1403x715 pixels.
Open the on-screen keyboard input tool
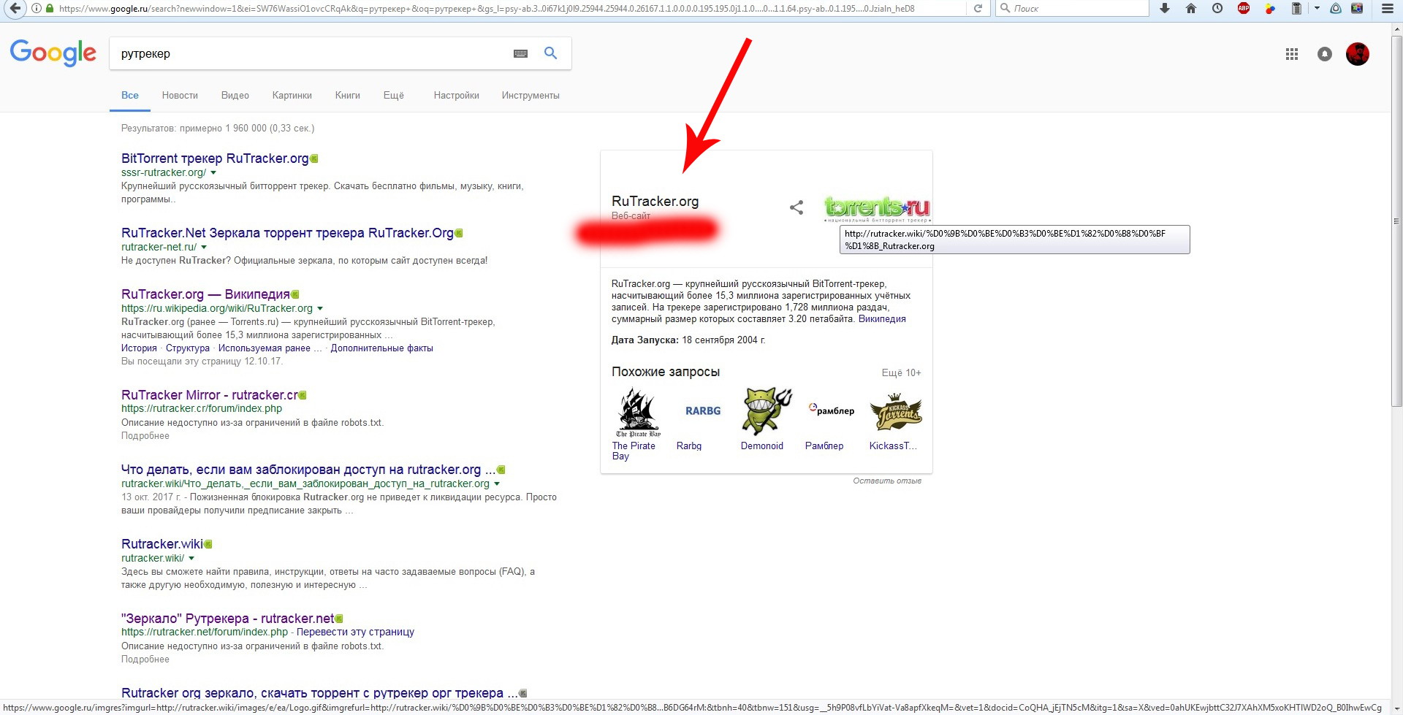[x=520, y=53]
